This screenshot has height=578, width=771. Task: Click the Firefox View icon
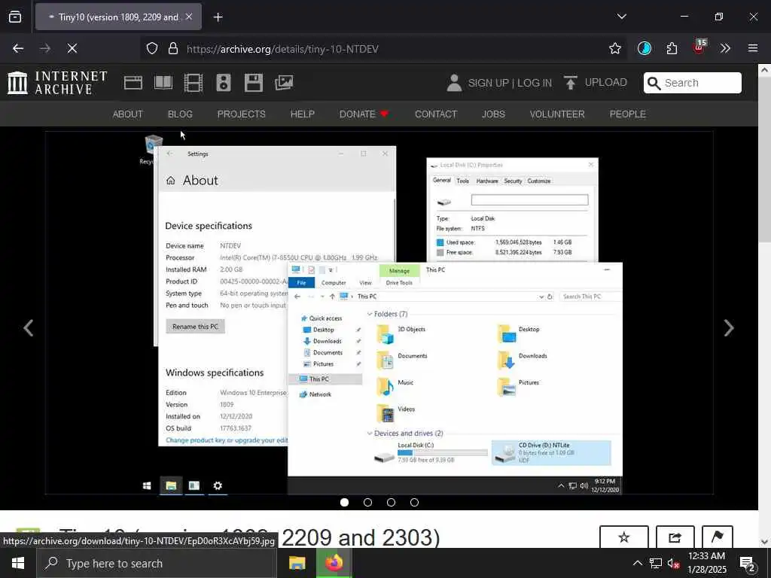click(x=15, y=17)
